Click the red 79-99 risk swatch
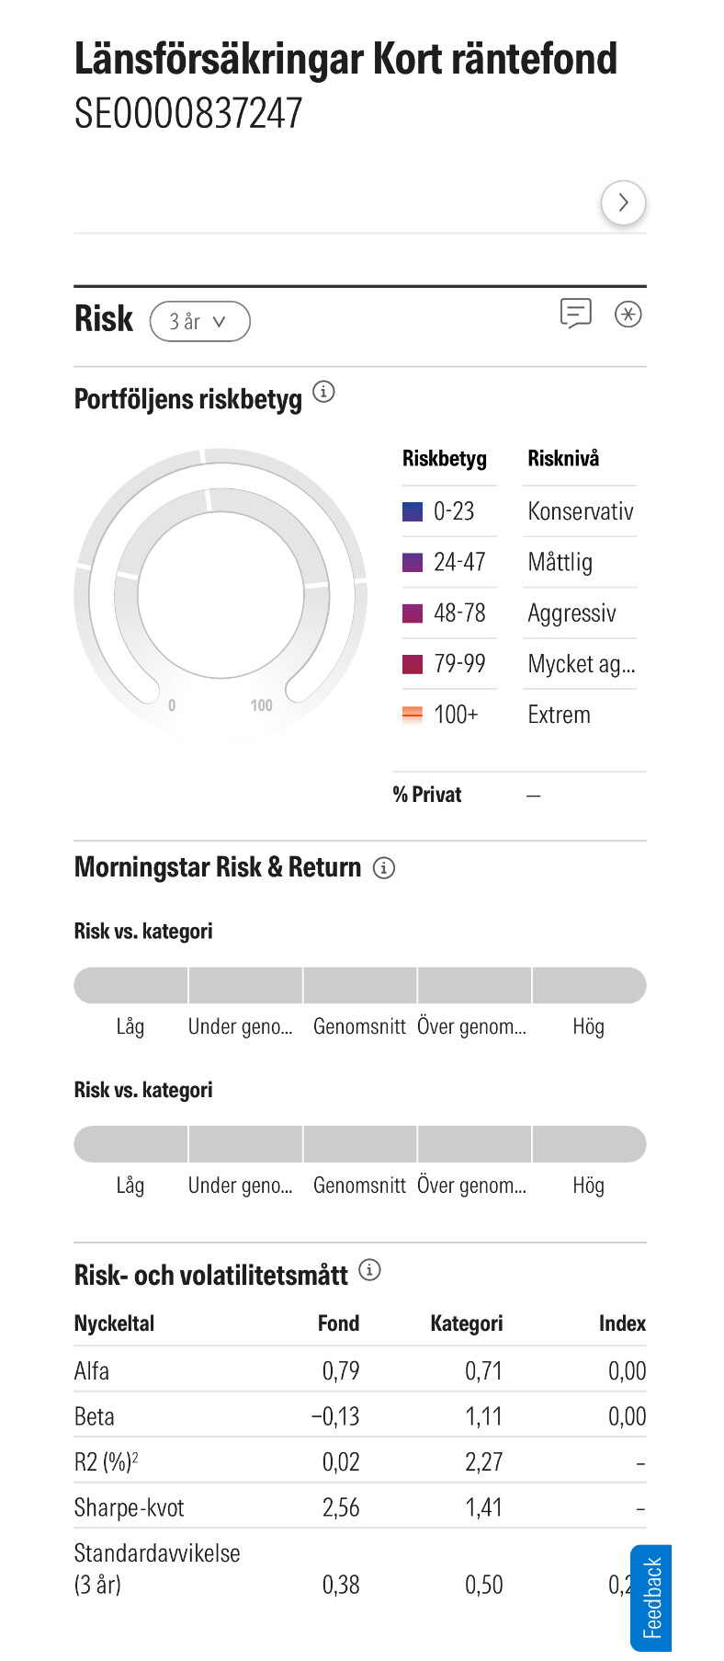This screenshot has height=1661, width=724. 413,663
